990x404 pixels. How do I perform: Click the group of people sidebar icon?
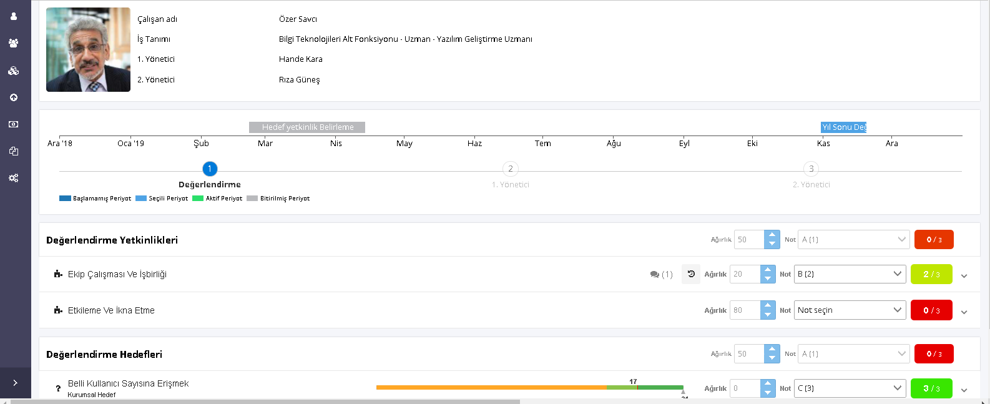point(14,43)
